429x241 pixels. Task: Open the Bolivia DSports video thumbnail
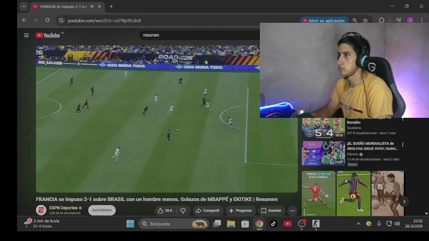pyautogui.click(x=323, y=153)
